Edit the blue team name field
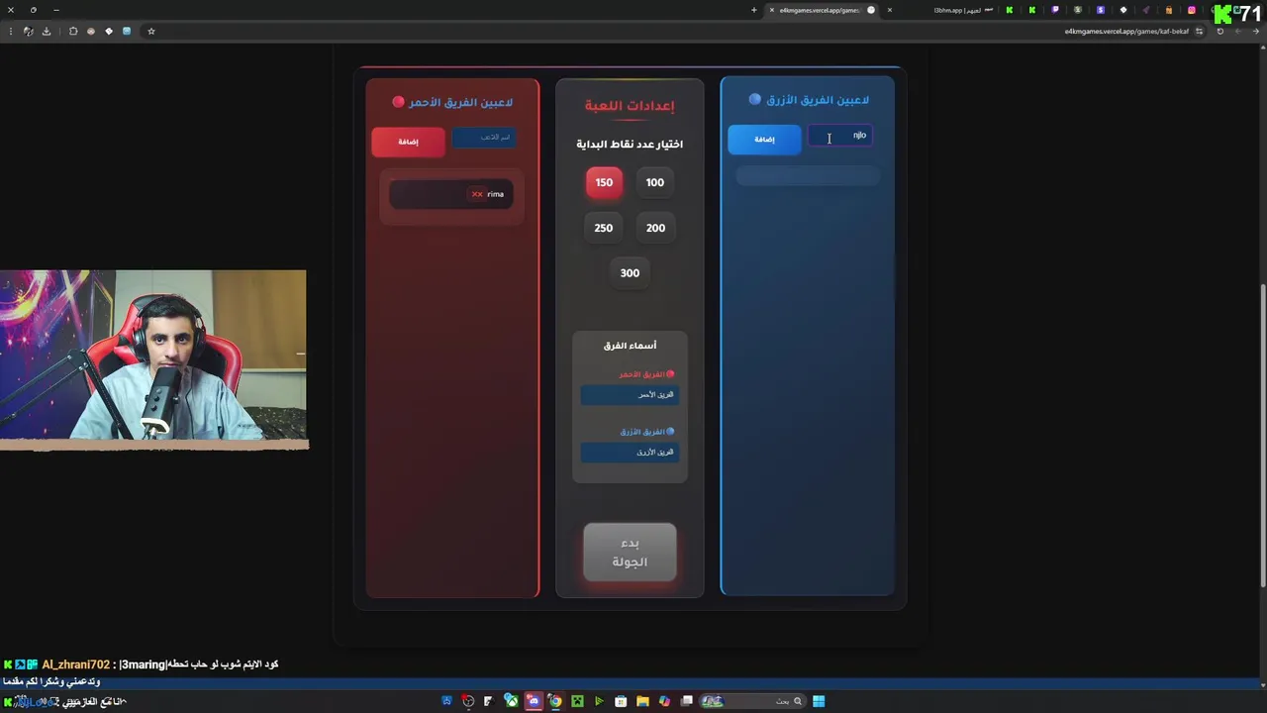 coord(630,453)
